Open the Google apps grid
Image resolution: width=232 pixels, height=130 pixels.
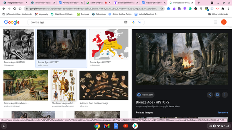tap(216, 22)
